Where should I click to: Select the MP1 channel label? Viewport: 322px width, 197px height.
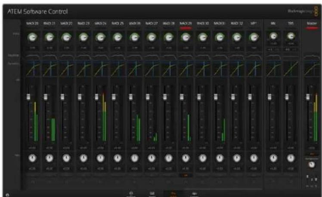[x=254, y=23]
